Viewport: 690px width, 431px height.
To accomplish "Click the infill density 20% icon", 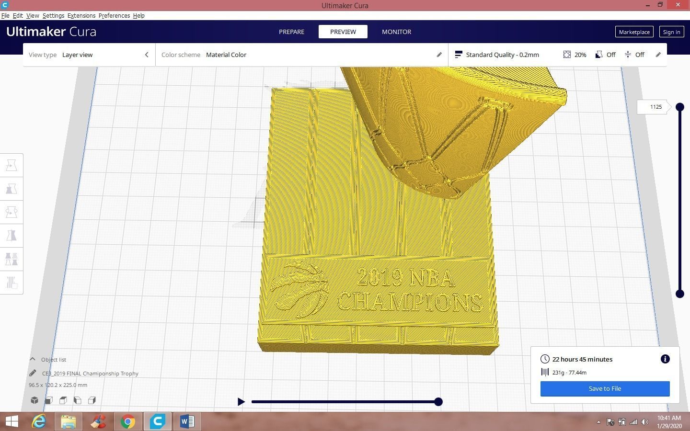I will [x=567, y=55].
